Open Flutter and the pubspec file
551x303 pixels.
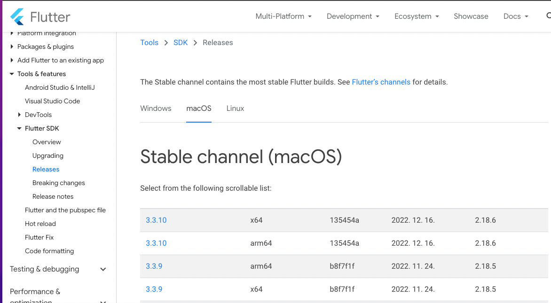coord(65,210)
